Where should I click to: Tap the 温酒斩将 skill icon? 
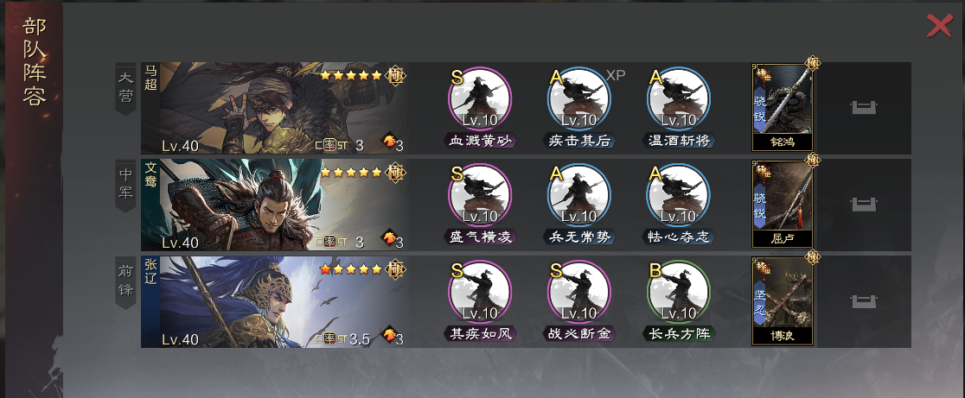pos(678,98)
